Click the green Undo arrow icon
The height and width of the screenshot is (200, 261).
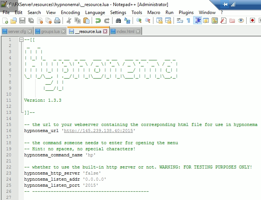[98, 21]
